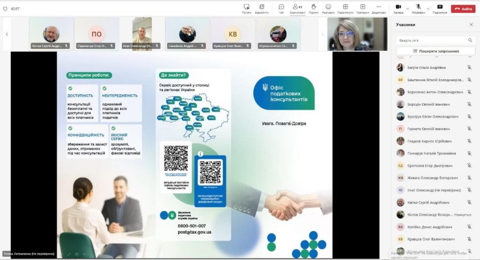Open the Чат (chat) panel
This screenshot has width=480, height=260.
tap(281, 7)
